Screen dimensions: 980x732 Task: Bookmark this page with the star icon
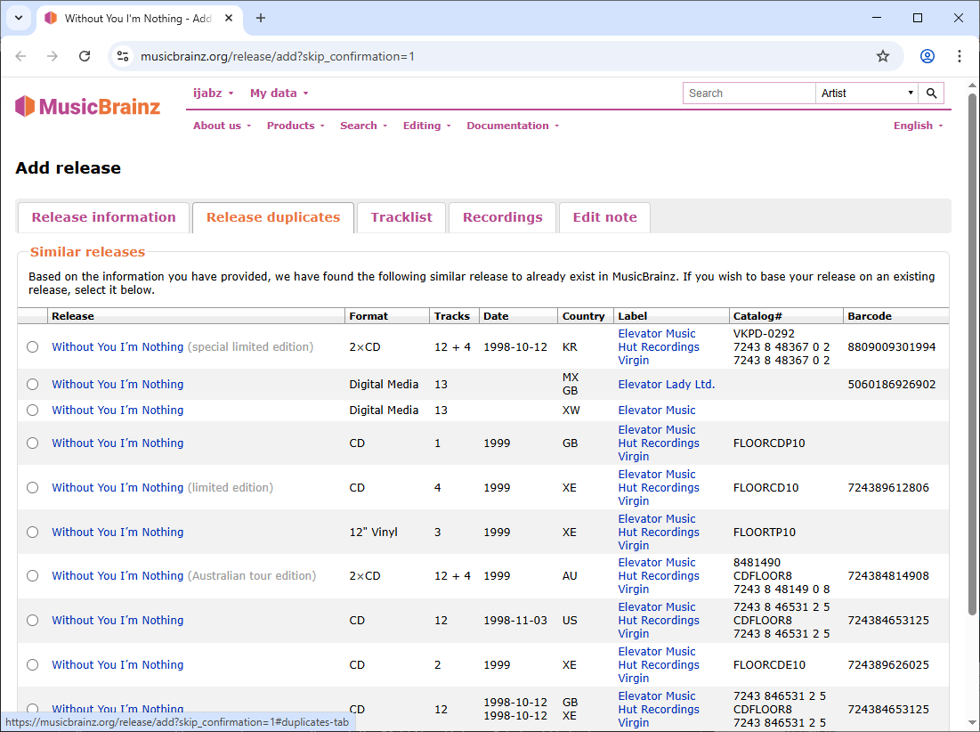click(x=882, y=56)
